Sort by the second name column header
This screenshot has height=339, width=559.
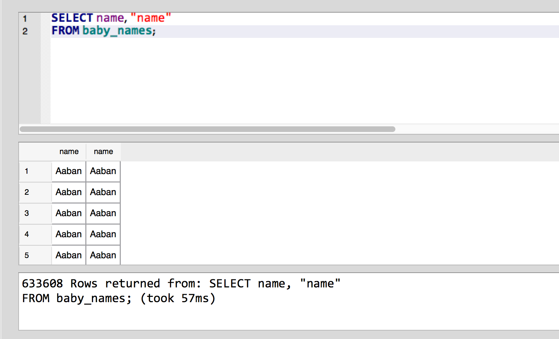click(x=103, y=152)
